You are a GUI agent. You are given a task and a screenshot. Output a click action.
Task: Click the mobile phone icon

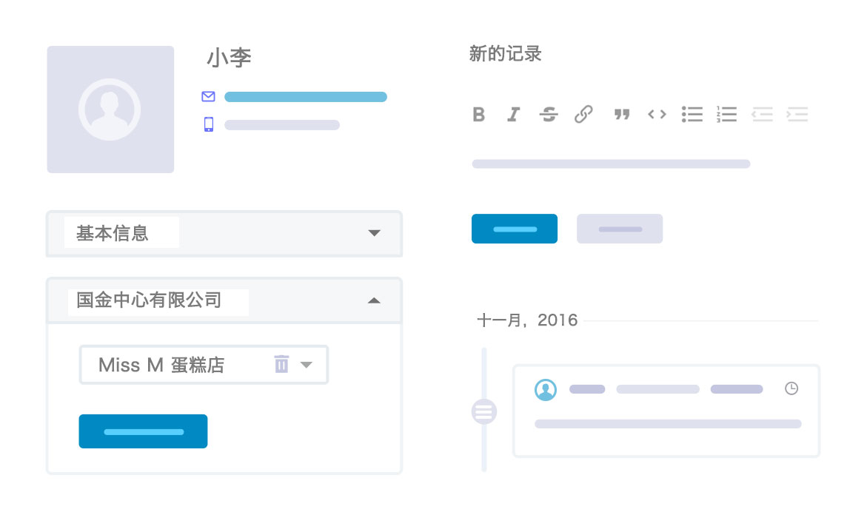pyautogui.click(x=209, y=124)
